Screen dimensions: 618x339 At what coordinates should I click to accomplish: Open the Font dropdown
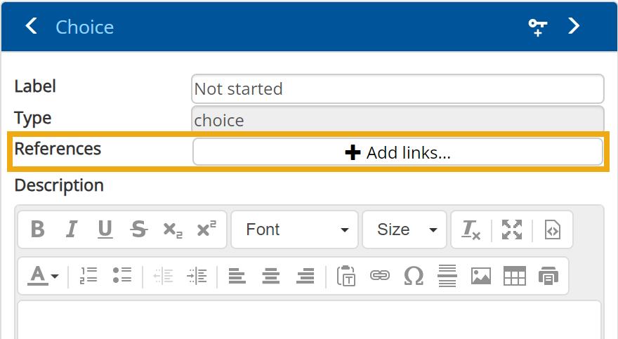pos(295,230)
